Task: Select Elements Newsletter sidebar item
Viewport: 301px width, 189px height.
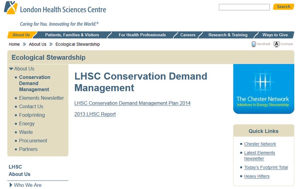Action: (41, 98)
